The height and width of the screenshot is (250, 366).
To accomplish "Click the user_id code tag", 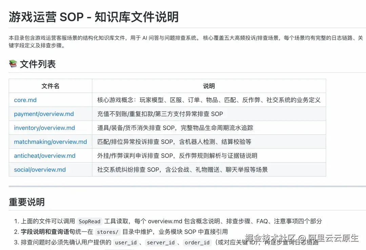I will coord(126,243).
